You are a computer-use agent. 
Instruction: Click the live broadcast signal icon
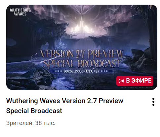point(121,81)
